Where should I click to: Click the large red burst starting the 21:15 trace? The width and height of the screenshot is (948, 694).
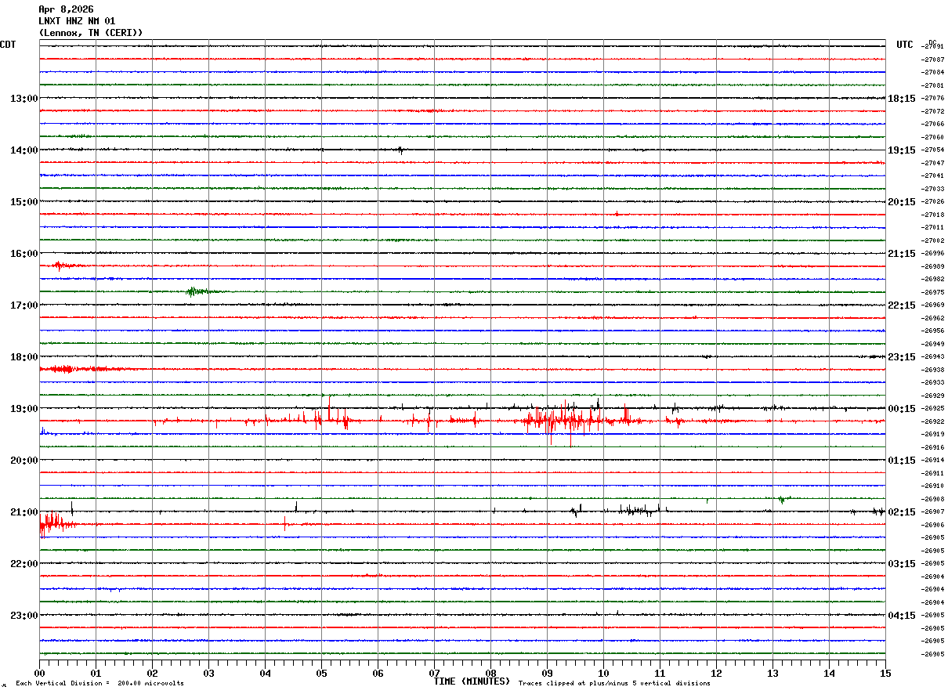[56, 523]
